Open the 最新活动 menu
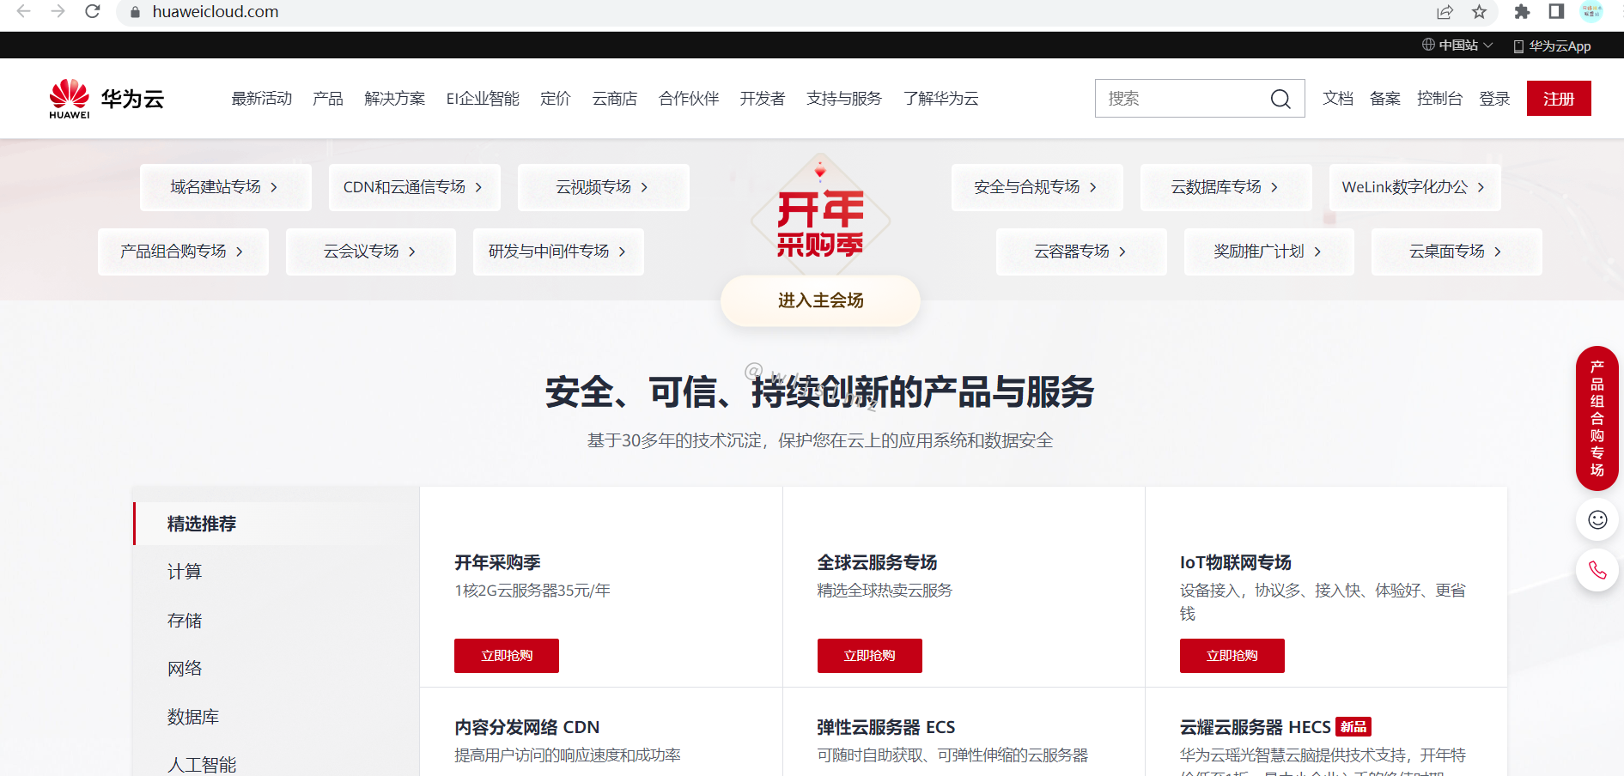Screen dimensions: 1624x776 click(x=262, y=99)
